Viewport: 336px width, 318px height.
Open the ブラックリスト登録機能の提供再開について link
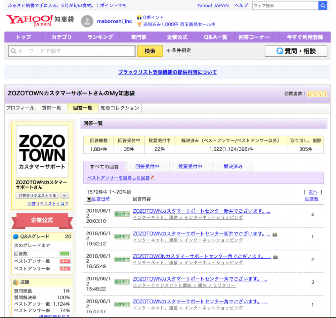point(168,72)
